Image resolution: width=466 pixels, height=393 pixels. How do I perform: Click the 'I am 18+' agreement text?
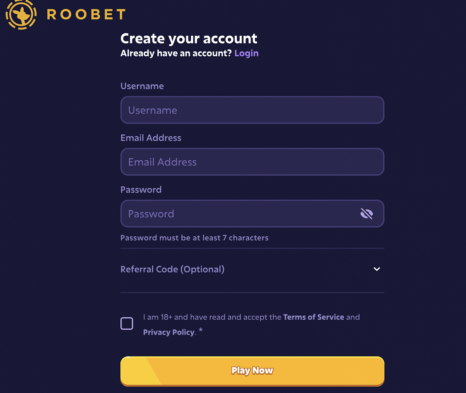coord(212,317)
